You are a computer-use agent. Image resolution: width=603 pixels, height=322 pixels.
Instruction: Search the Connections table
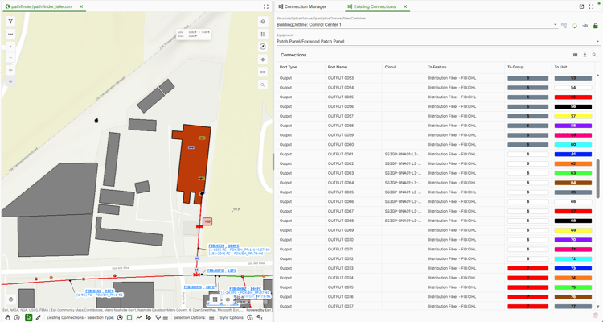pyautogui.click(x=594, y=55)
